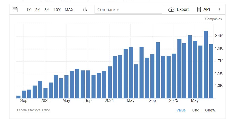Open the three-dot more options menu
The height and width of the screenshot is (120, 231).
coord(220,10)
